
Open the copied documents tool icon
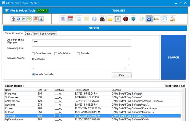(x=79, y=19)
